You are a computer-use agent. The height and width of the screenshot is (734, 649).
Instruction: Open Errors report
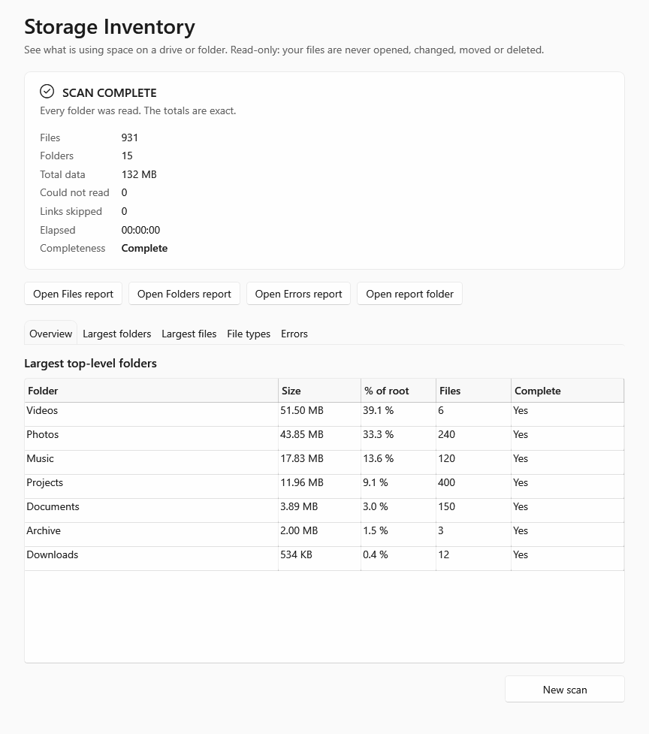pos(298,294)
